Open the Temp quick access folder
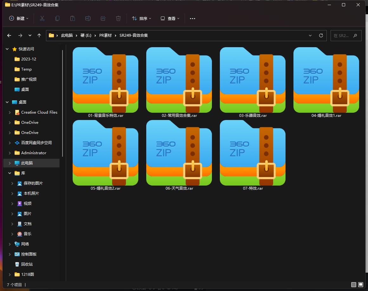The image size is (368, 291). (x=23, y=69)
